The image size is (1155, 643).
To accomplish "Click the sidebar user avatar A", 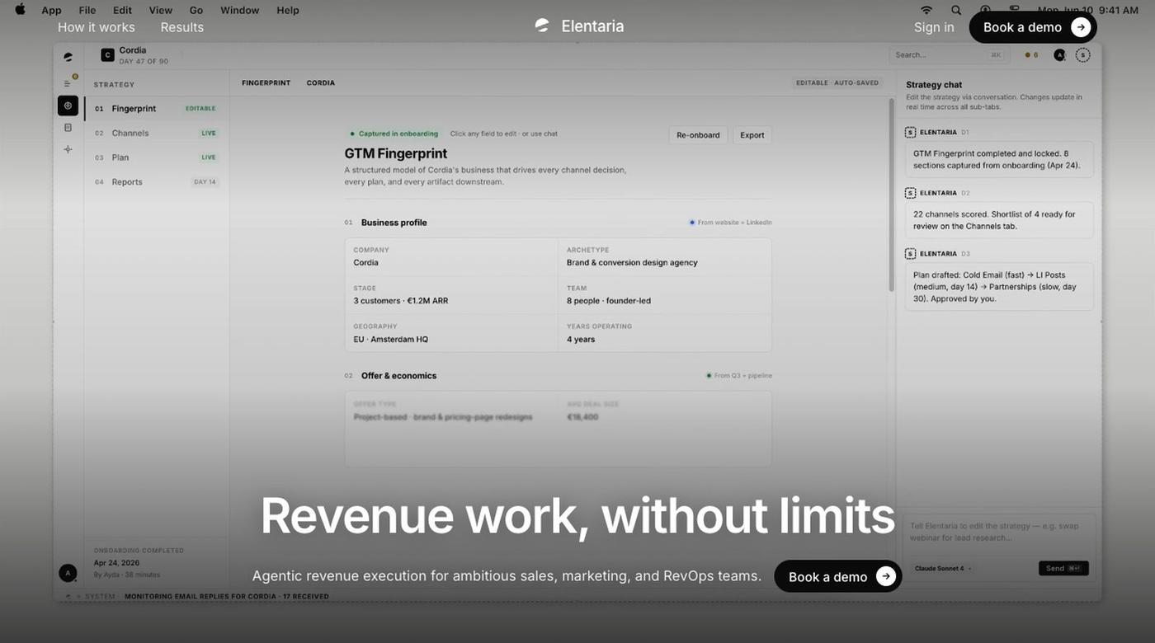I will 68,573.
